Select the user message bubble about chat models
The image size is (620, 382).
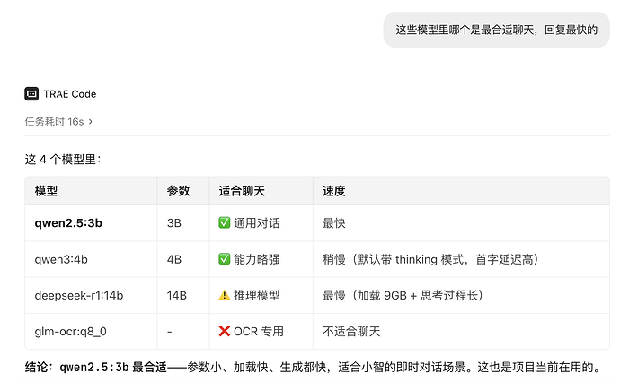pyautogui.click(x=496, y=30)
